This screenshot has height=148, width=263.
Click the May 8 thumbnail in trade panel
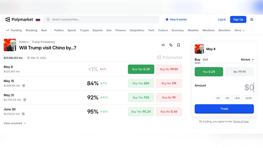[x=199, y=49]
